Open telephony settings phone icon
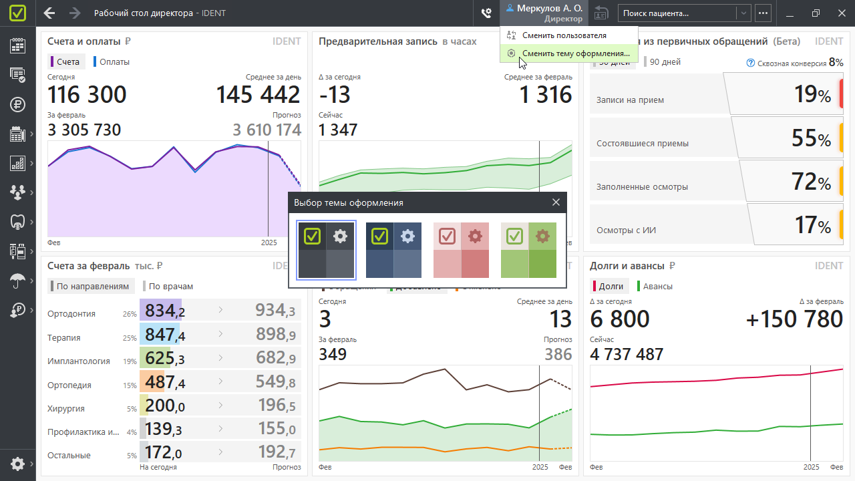855x481 pixels. 486,13
